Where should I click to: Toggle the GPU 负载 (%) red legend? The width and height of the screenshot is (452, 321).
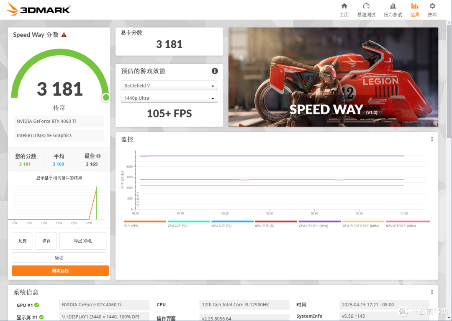click(276, 224)
